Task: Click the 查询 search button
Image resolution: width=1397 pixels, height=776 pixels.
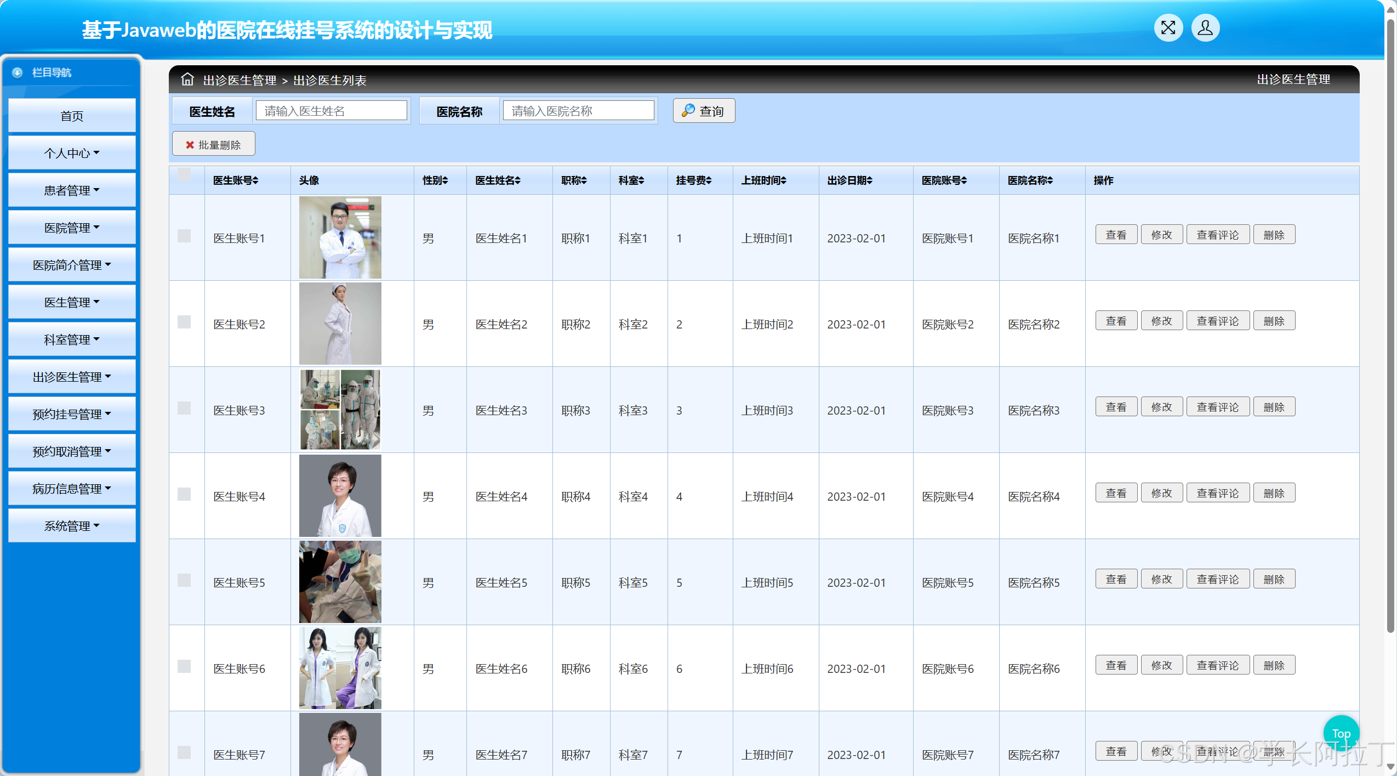Action: point(704,111)
